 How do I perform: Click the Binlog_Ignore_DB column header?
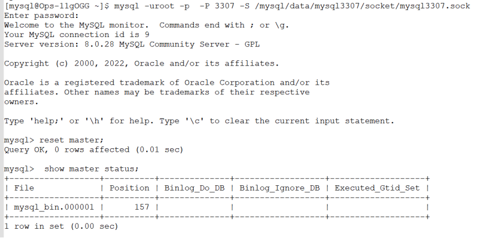click(280, 188)
